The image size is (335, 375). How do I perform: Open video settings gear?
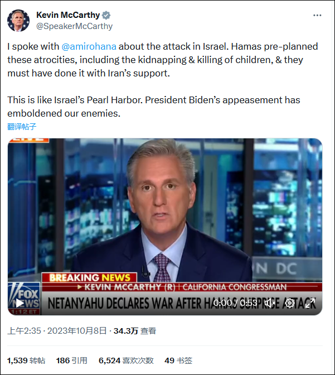click(x=290, y=303)
